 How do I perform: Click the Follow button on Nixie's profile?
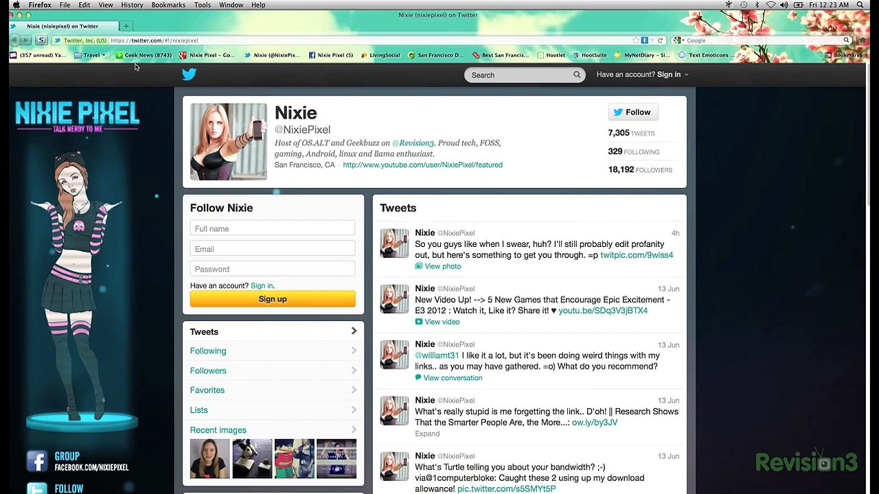(x=633, y=113)
